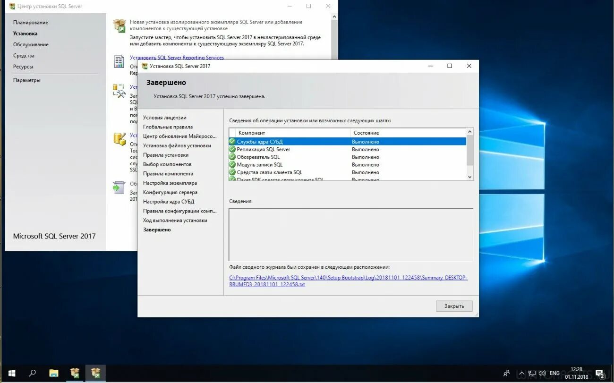Select Обслуживание in Installation Center sidebar

31,44
